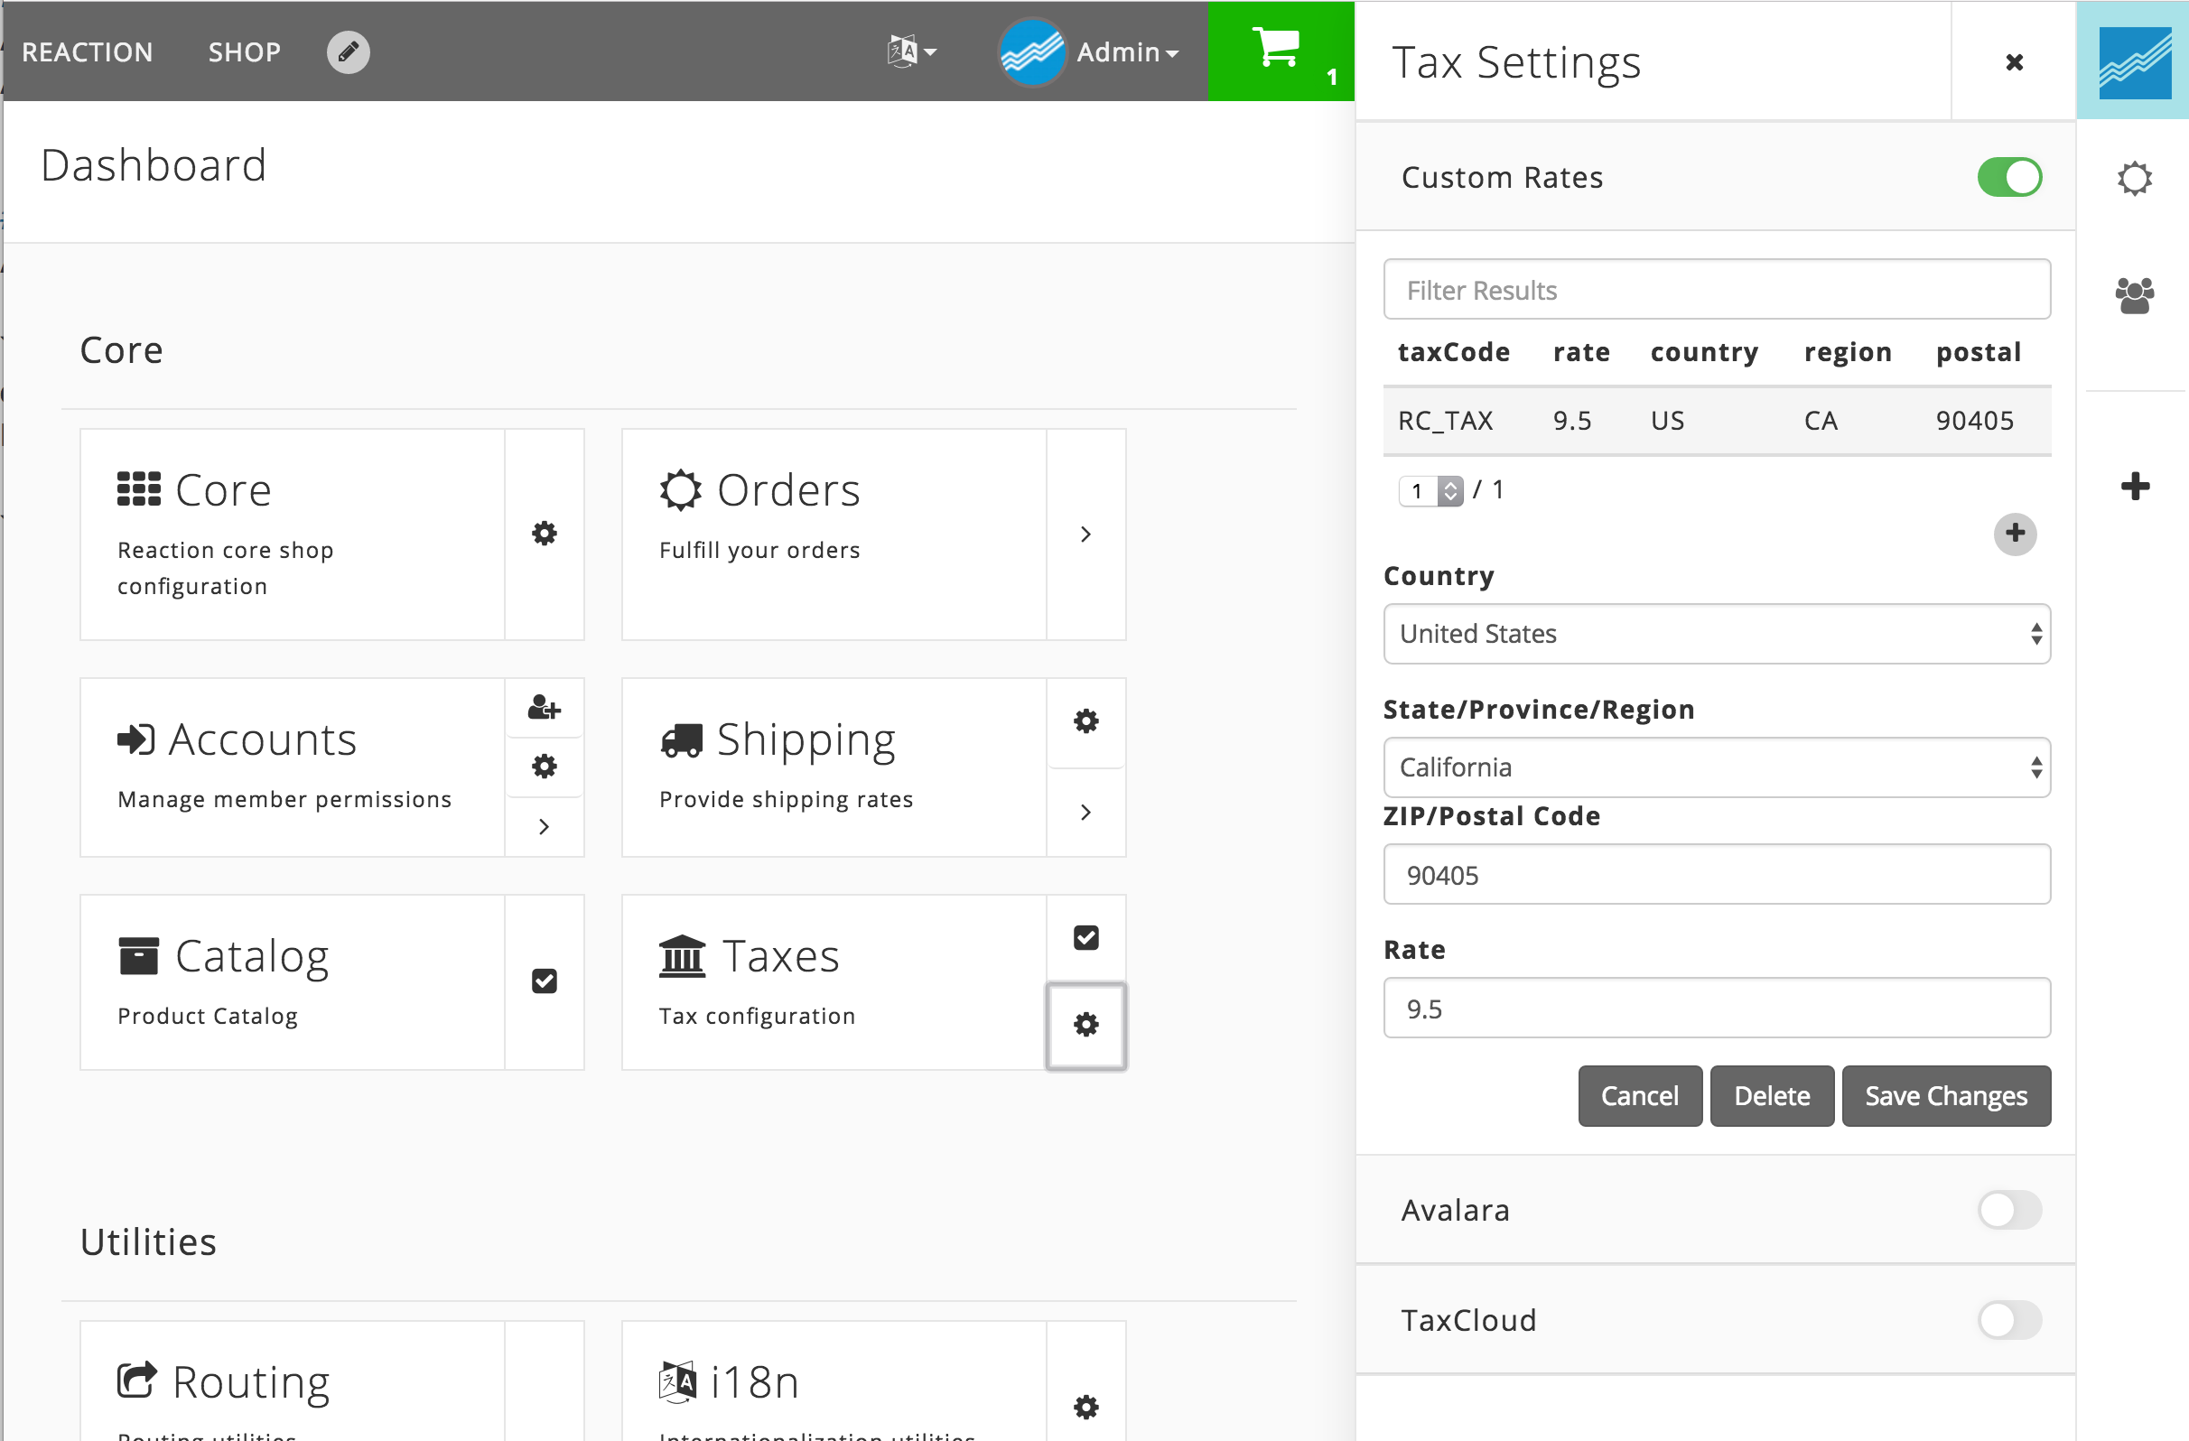Open orders icon in right sidebar
This screenshot has height=1441, width=2189.
2134,179
